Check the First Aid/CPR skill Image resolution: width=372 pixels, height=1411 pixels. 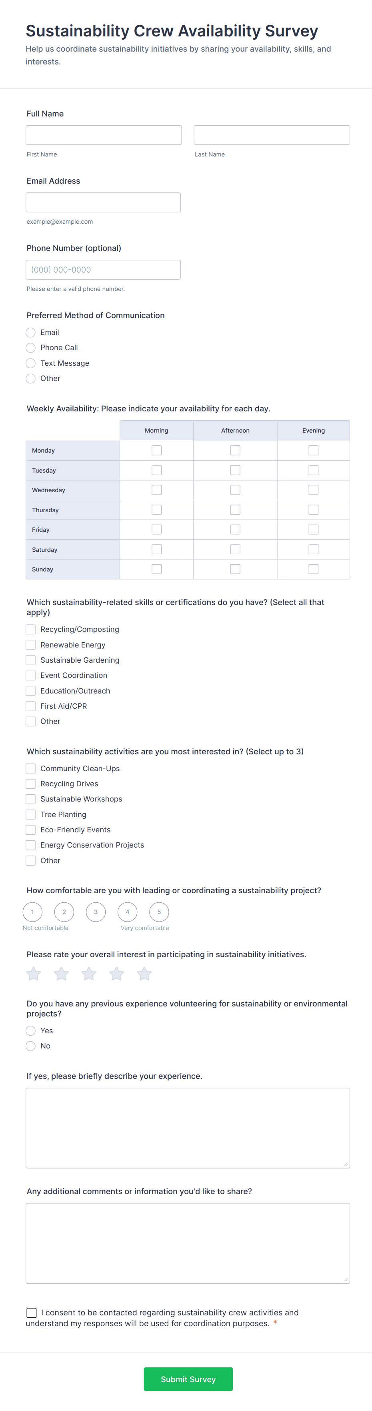pos(30,705)
